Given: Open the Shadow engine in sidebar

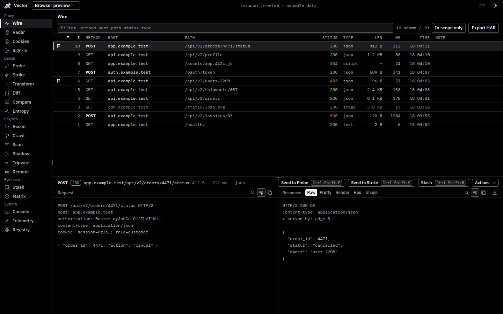Looking at the screenshot, I should coord(26,154).
